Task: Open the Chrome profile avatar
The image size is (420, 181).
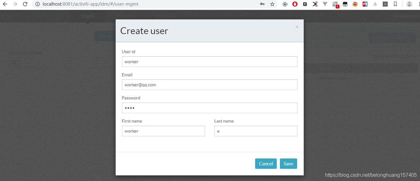Action: [x=409, y=4]
